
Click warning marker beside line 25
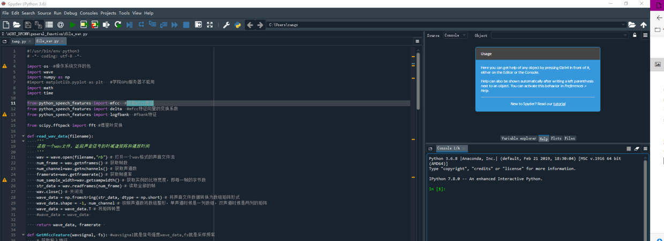tap(5, 180)
